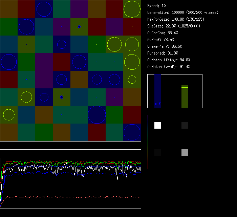Viewport: 237px width, 217px height.
Task: Select the blue circle in the top grid row
Action: tap(44, 9)
